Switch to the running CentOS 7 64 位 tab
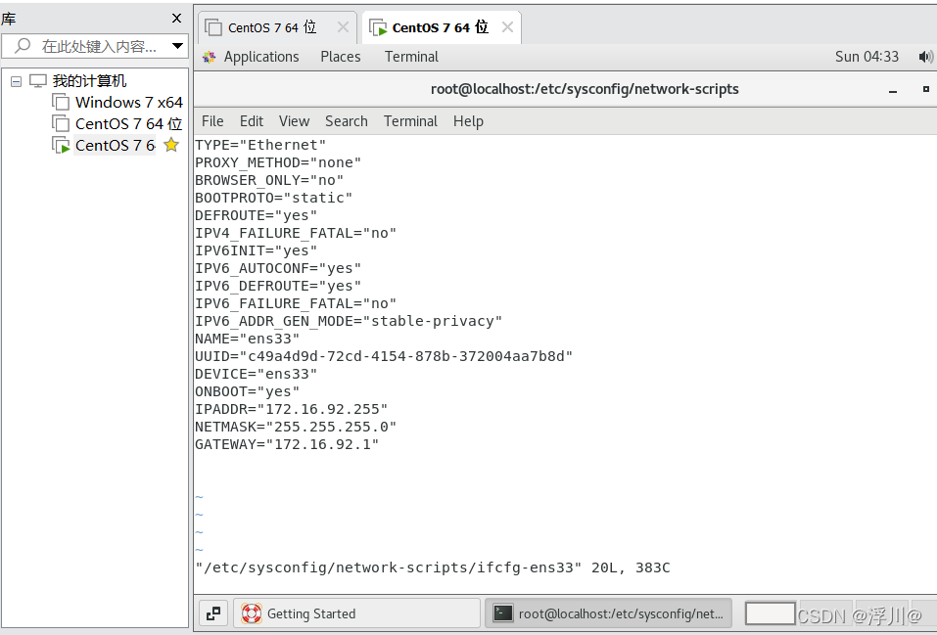 440,27
